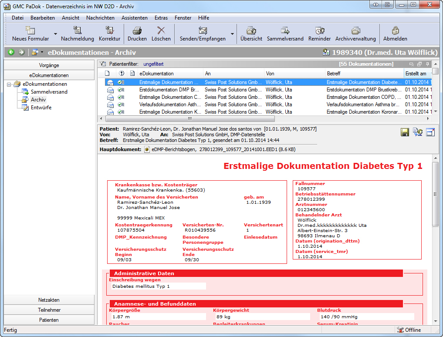Viewport: 443px width, 337px height.
Task: Click the icon between save and window icons
Action: coord(418,132)
